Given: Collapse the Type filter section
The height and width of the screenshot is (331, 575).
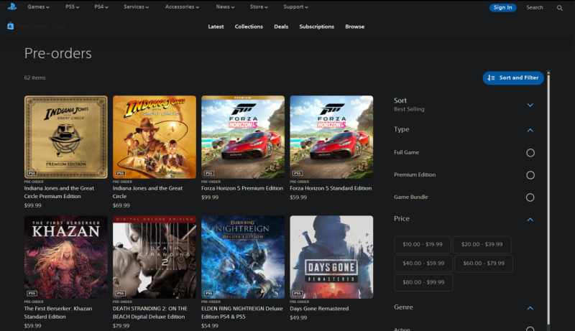Looking at the screenshot, I should coord(530,131).
